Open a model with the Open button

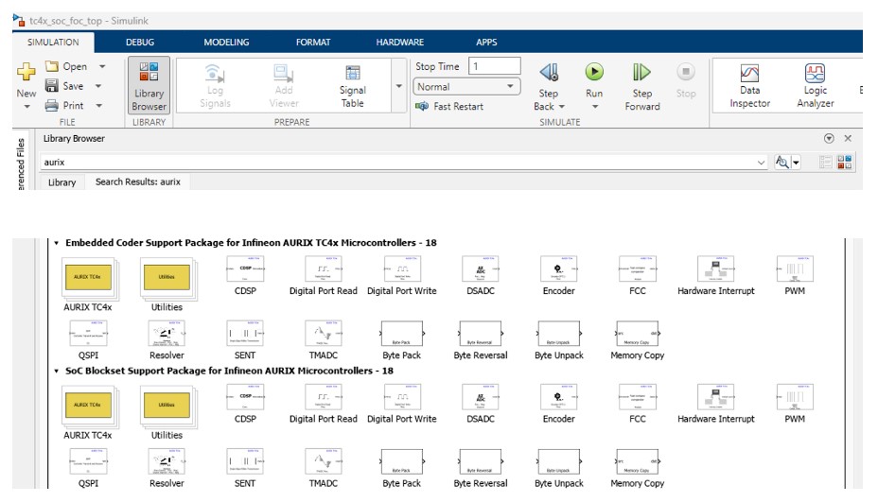tap(66, 66)
